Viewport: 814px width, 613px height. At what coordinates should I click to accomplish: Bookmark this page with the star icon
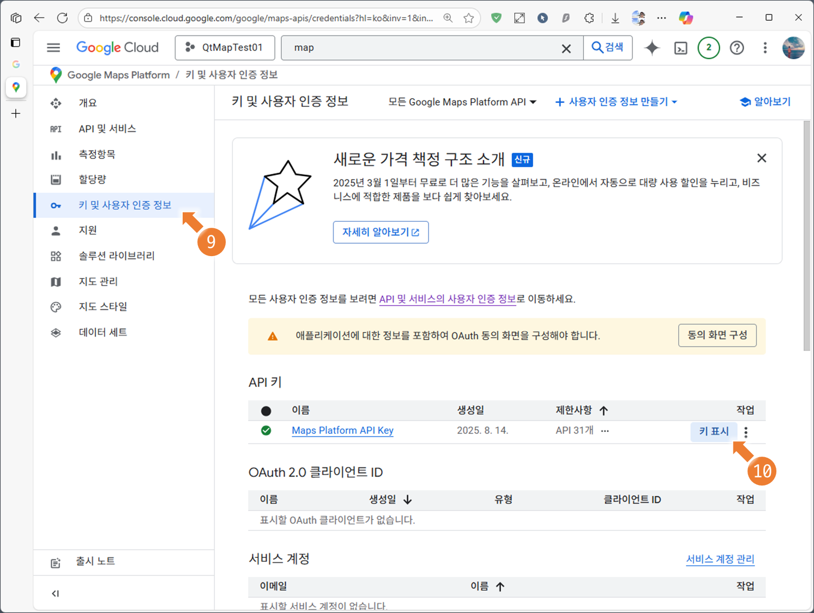pos(469,18)
